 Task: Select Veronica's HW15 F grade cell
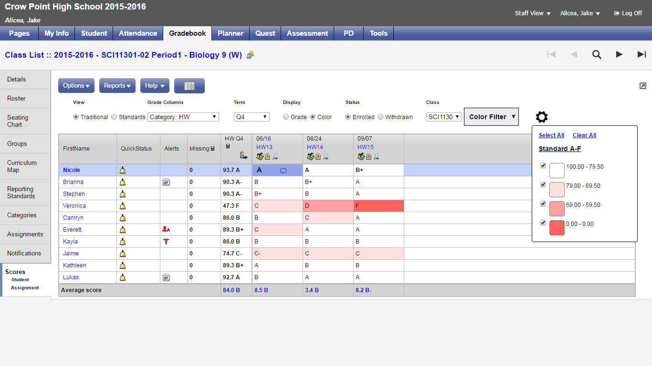379,206
